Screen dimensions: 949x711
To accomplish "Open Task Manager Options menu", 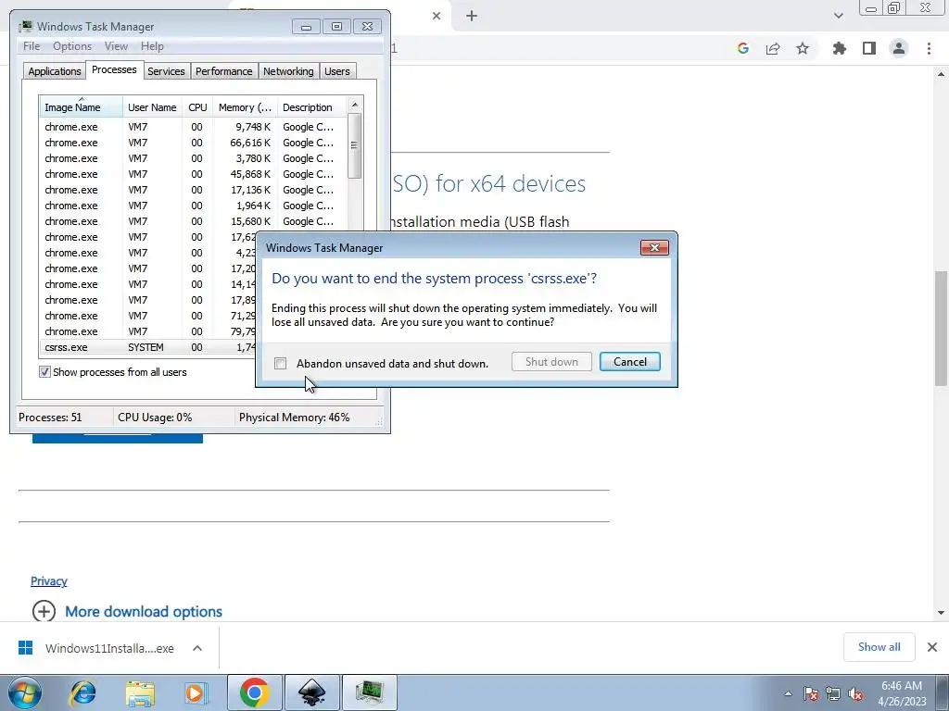I will coord(72,46).
